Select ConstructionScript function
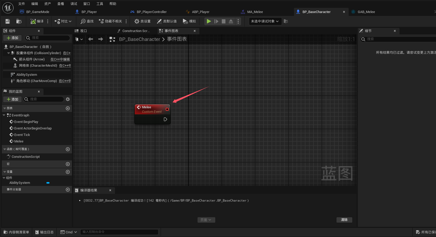The height and width of the screenshot is (237, 436). 26,157
